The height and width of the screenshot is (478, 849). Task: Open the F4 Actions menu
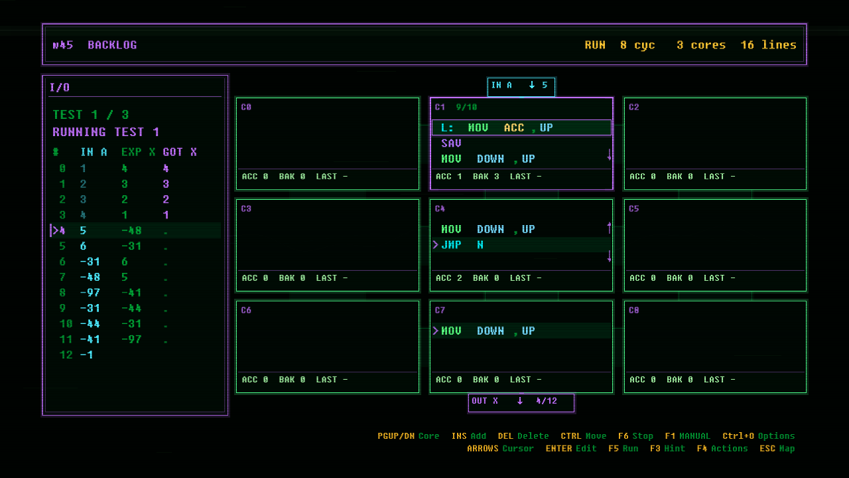tap(722, 448)
